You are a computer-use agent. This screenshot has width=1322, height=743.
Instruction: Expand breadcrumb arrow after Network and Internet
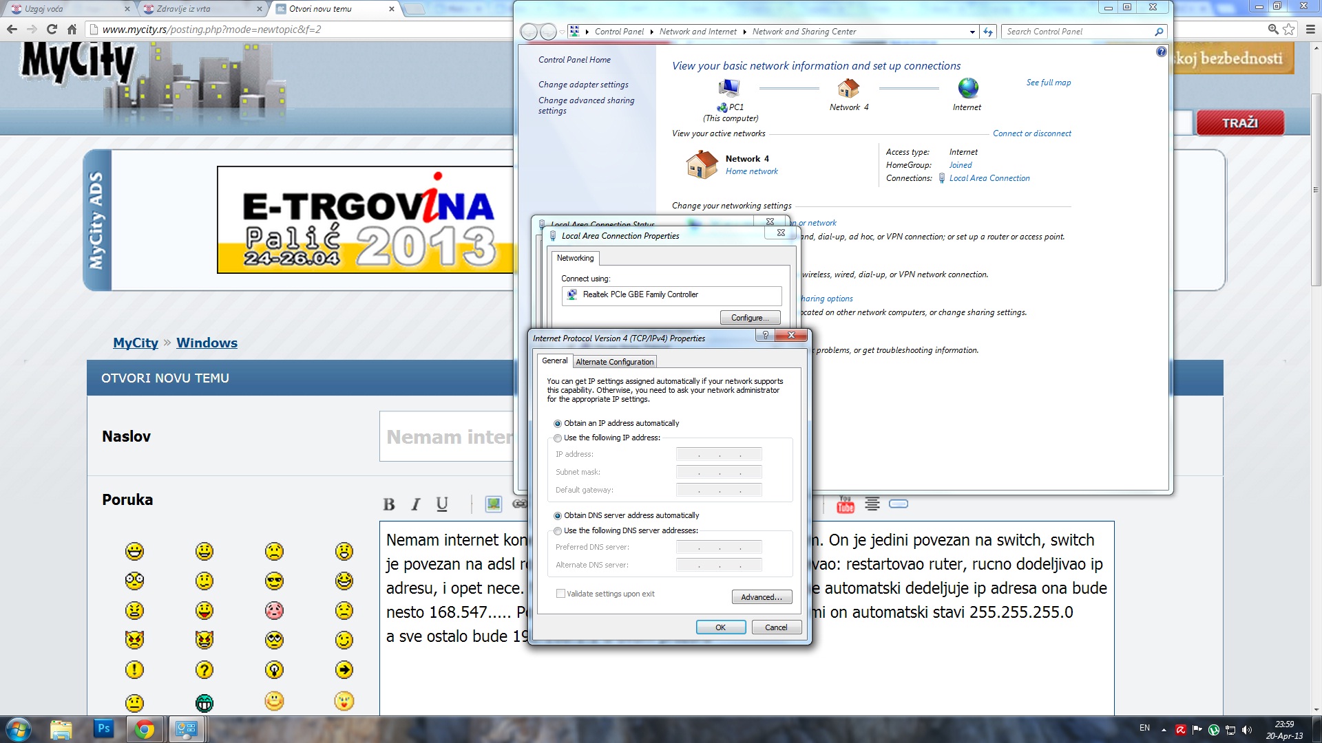(x=745, y=32)
